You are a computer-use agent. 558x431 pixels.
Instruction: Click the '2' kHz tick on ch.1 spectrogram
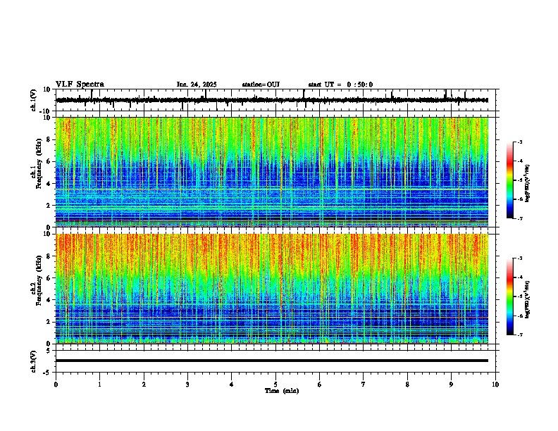[x=49, y=205]
